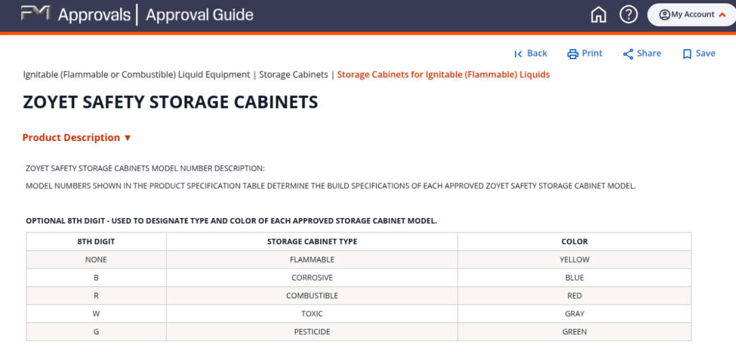Viewport: 736px width, 359px height.
Task: Select the W digit cell
Action: click(96, 313)
